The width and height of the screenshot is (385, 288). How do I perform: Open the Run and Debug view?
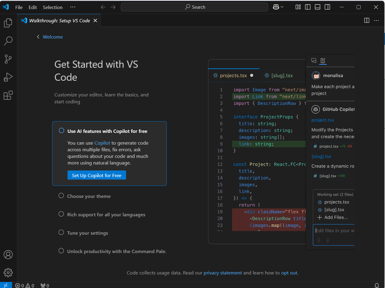coord(8,77)
